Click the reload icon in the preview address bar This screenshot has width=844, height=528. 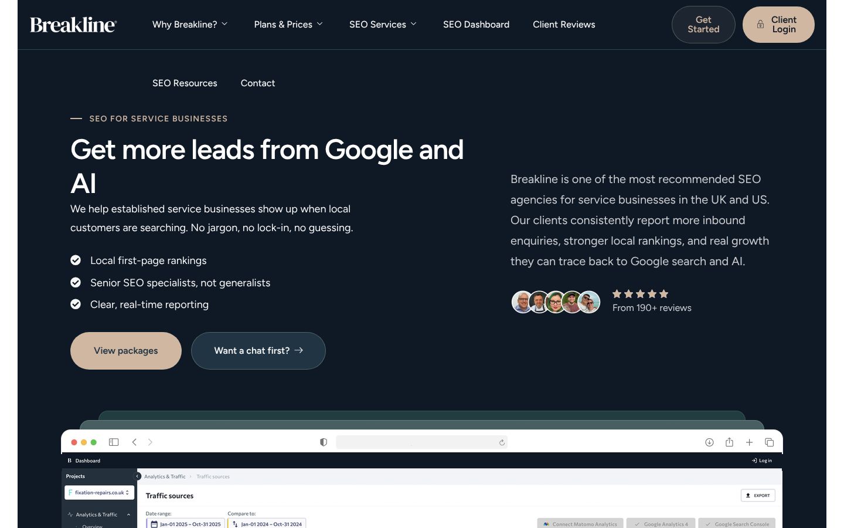tap(502, 442)
